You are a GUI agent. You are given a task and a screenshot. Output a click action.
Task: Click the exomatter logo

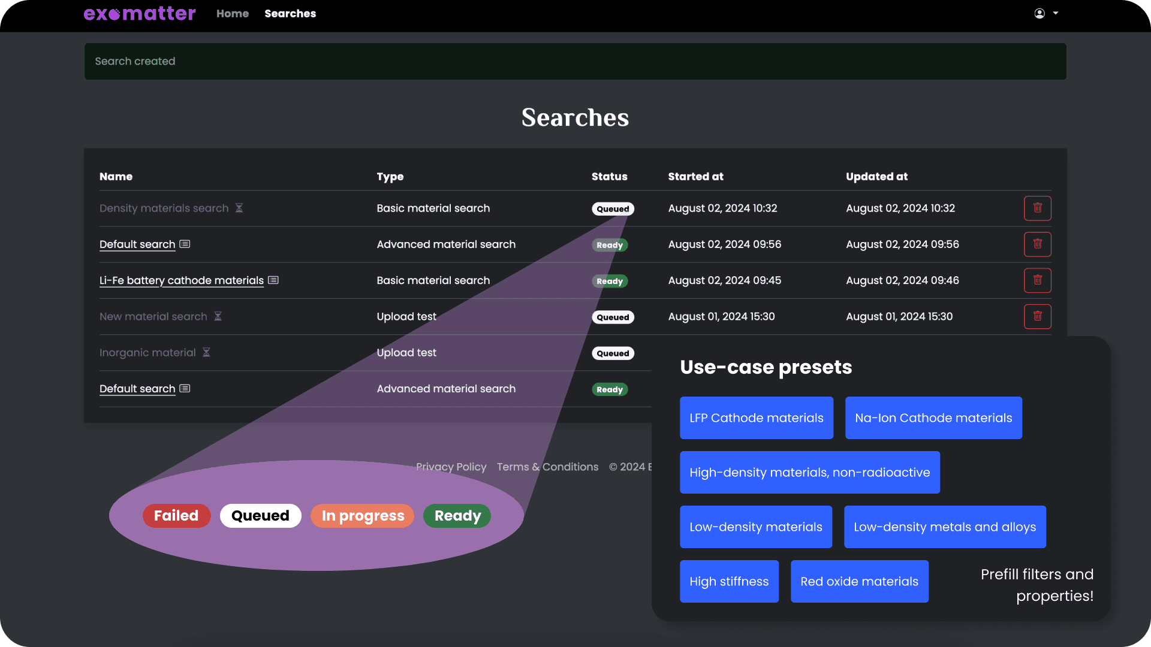click(x=139, y=13)
